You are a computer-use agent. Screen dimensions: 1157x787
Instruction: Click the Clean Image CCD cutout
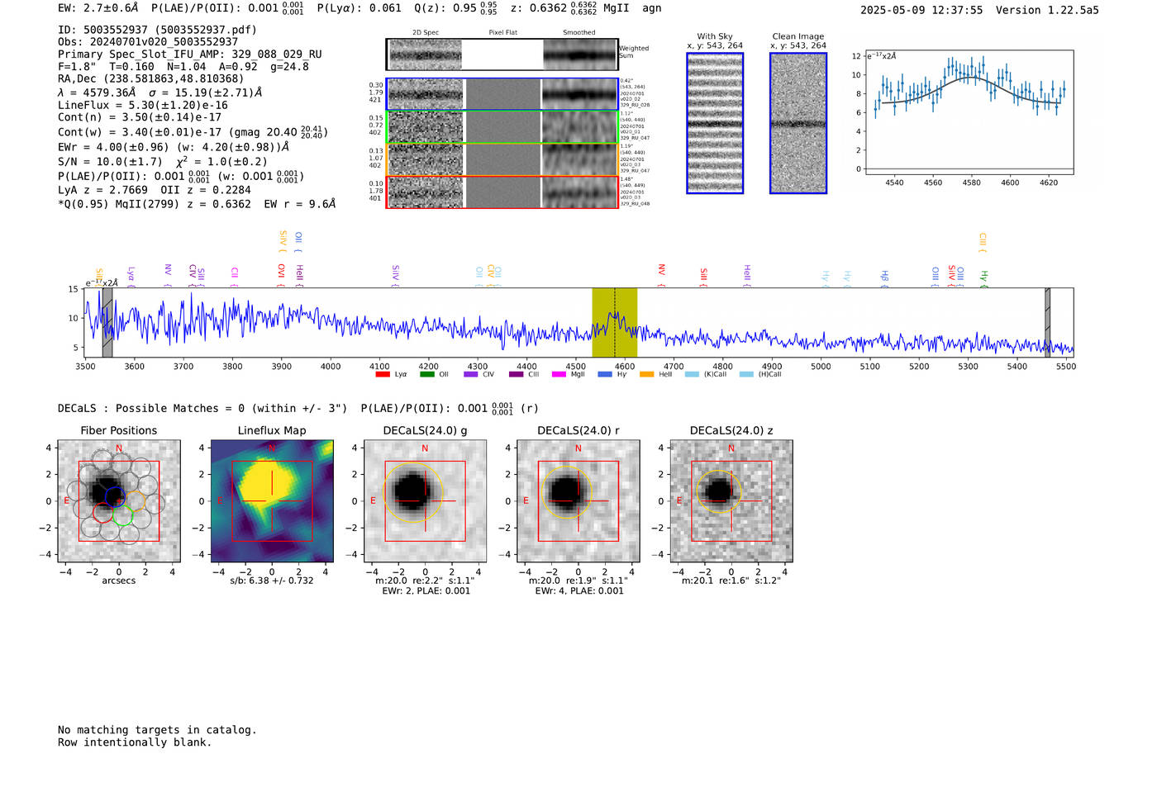(798, 123)
